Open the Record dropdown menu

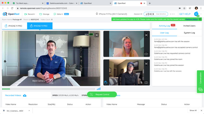click(x=30, y=14)
